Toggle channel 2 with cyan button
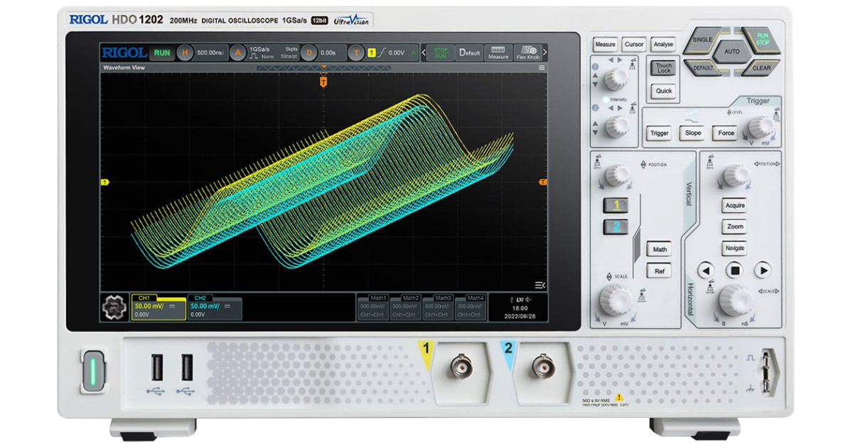The width and height of the screenshot is (853, 447). click(x=616, y=227)
